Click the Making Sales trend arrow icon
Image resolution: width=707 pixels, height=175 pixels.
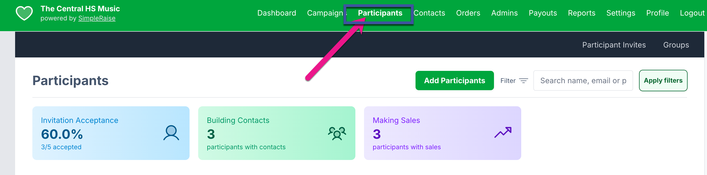coord(503,132)
